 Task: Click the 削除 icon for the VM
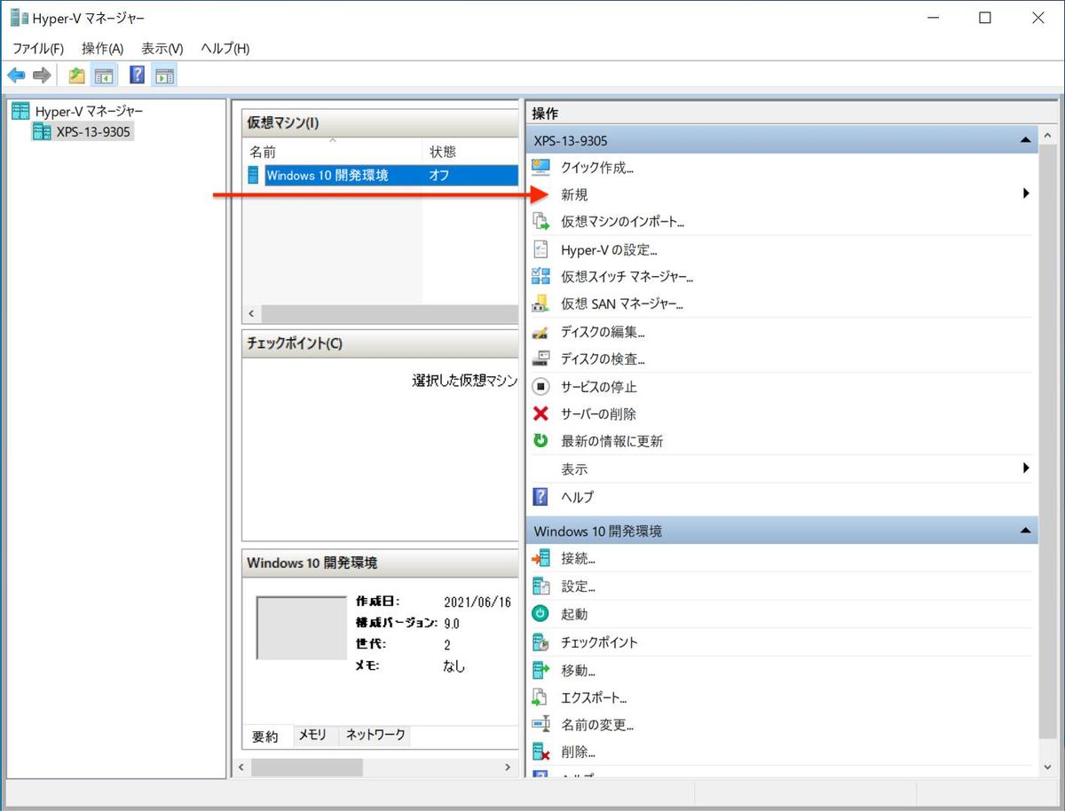pos(540,752)
